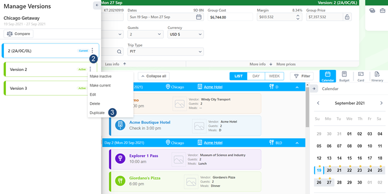The height and width of the screenshot is (194, 388).
Task: Click Acme Boutique Hotel image placeholder
Action: (199, 126)
